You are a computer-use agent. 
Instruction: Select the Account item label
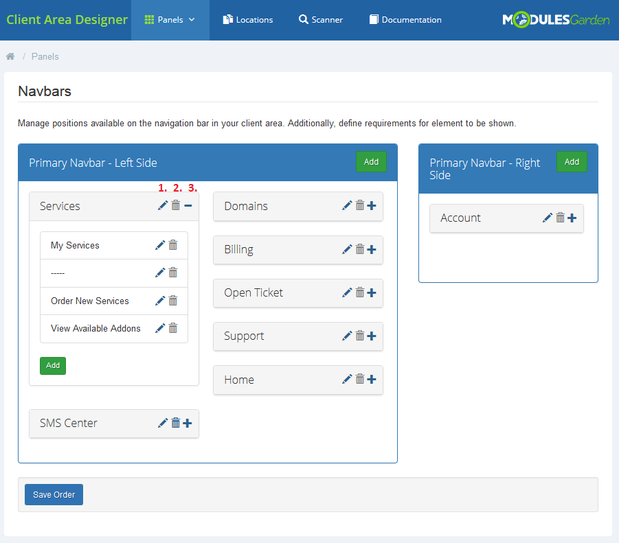(461, 218)
